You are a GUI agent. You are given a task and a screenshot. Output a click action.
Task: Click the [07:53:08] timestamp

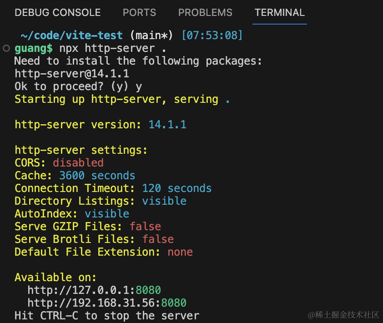coord(212,35)
